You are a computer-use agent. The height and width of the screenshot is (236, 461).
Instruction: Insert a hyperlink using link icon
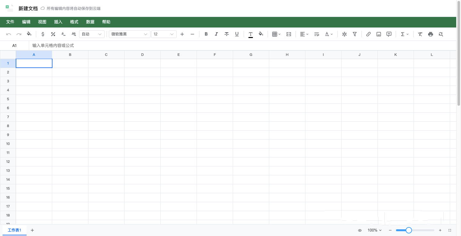368,34
